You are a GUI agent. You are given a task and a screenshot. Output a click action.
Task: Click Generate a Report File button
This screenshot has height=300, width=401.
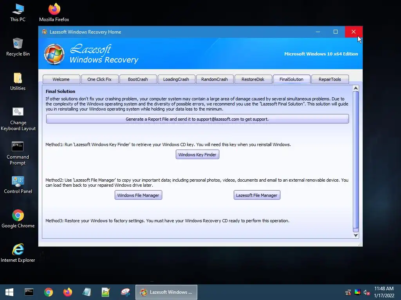pos(197,119)
